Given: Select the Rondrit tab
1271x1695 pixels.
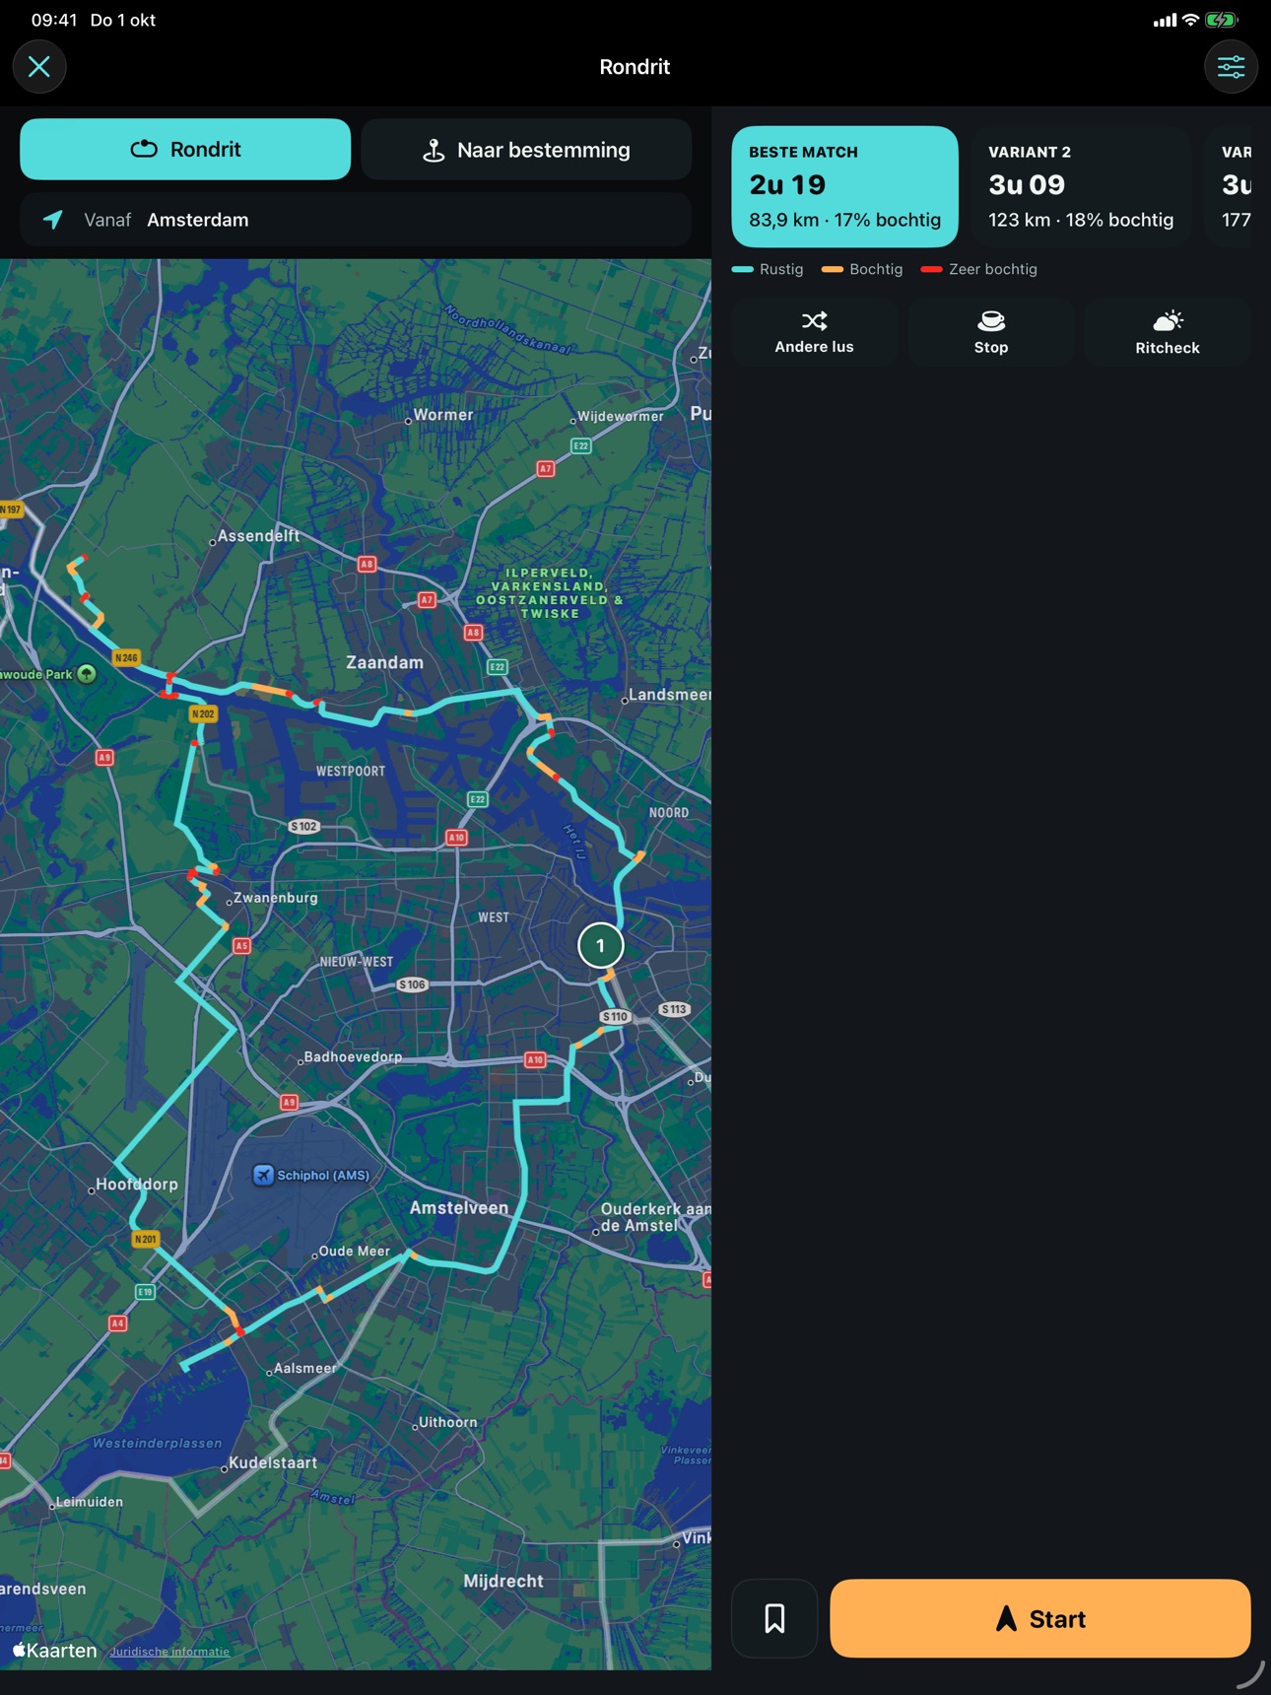Looking at the screenshot, I should 185,150.
